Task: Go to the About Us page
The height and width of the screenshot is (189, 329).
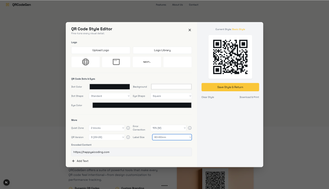Action: (x=177, y=5)
